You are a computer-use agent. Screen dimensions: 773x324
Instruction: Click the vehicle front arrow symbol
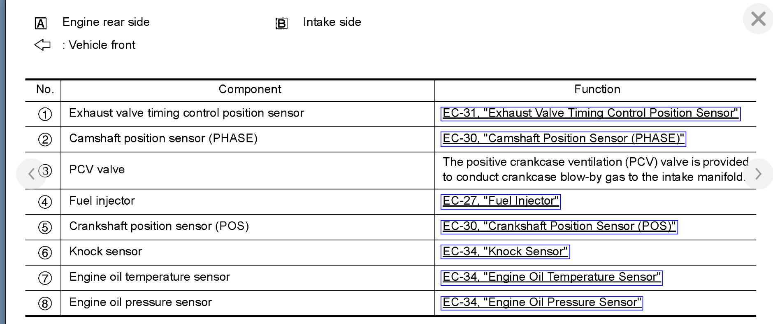(x=42, y=45)
